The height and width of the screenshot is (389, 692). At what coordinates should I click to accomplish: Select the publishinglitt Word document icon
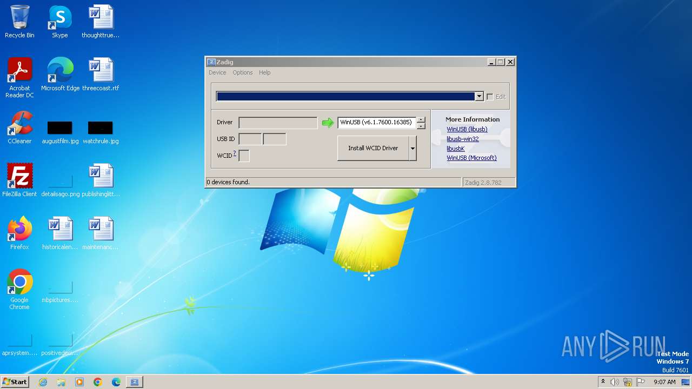point(101,180)
